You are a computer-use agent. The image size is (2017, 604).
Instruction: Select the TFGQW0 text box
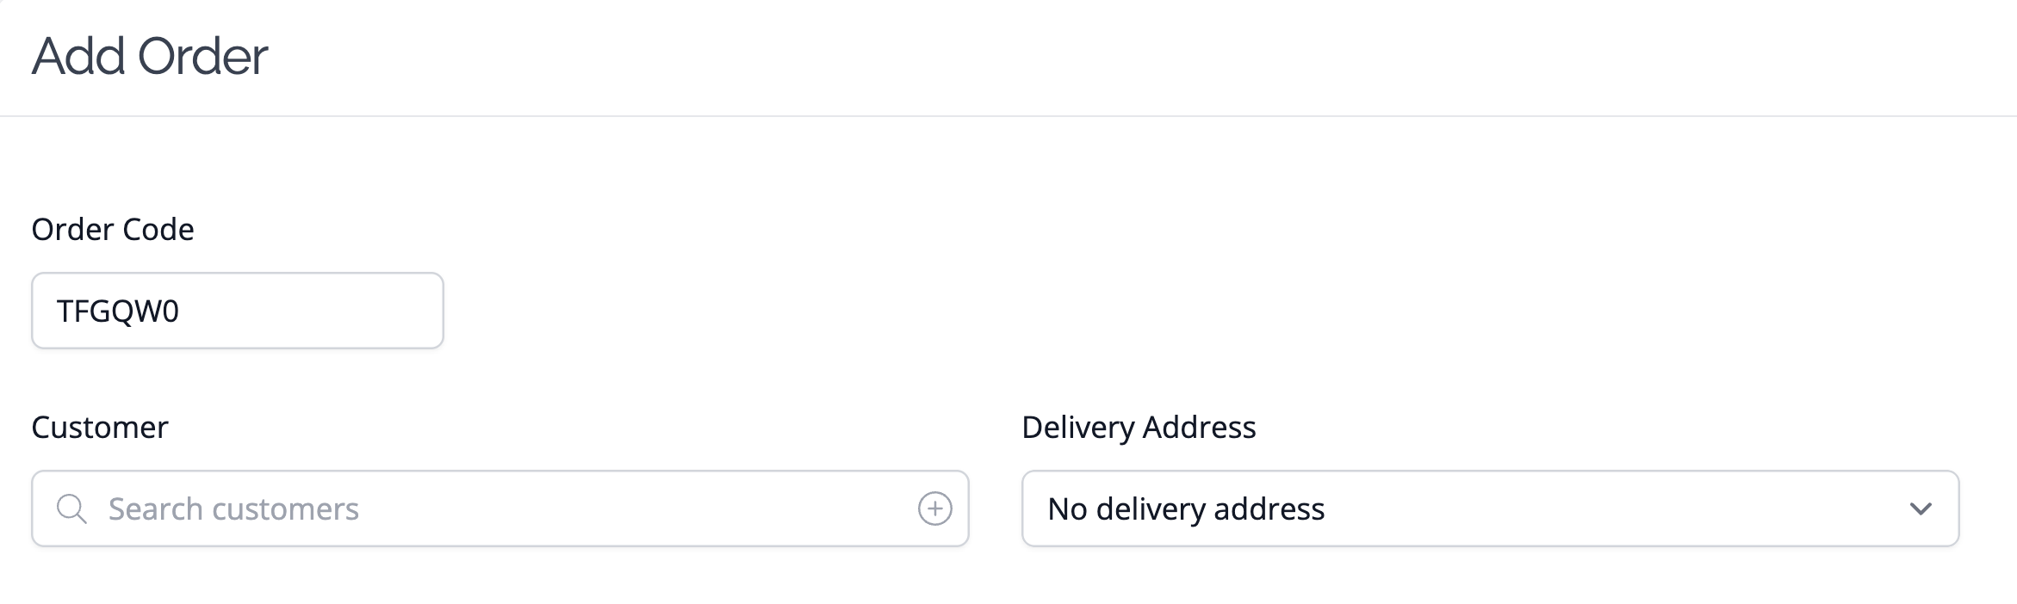click(238, 311)
